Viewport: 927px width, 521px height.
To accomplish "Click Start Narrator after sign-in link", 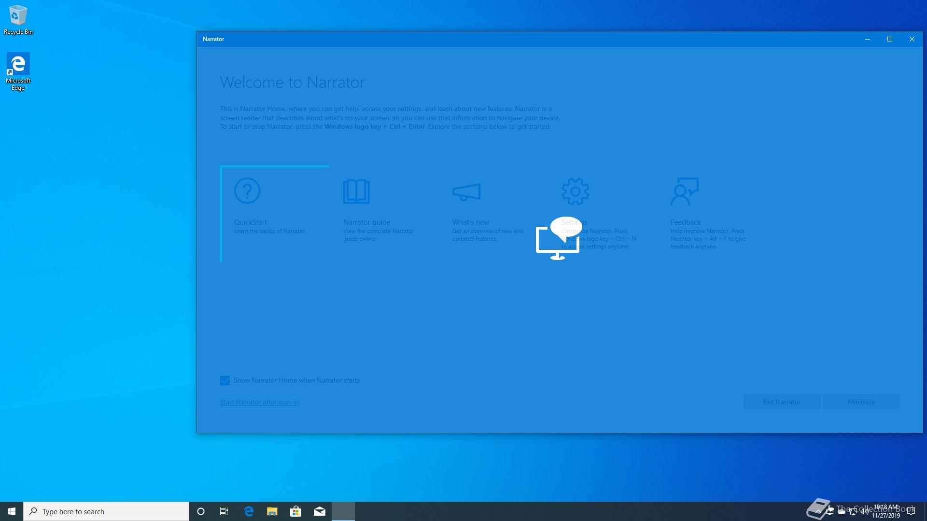I will coord(259,402).
